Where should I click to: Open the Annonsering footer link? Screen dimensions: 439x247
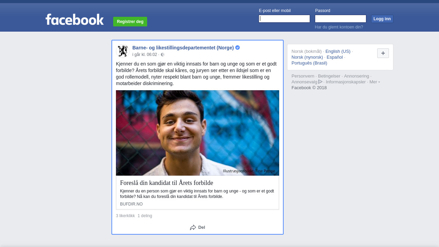pyautogui.click(x=357, y=76)
